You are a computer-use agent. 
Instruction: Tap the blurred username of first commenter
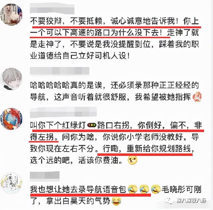click(52, 9)
